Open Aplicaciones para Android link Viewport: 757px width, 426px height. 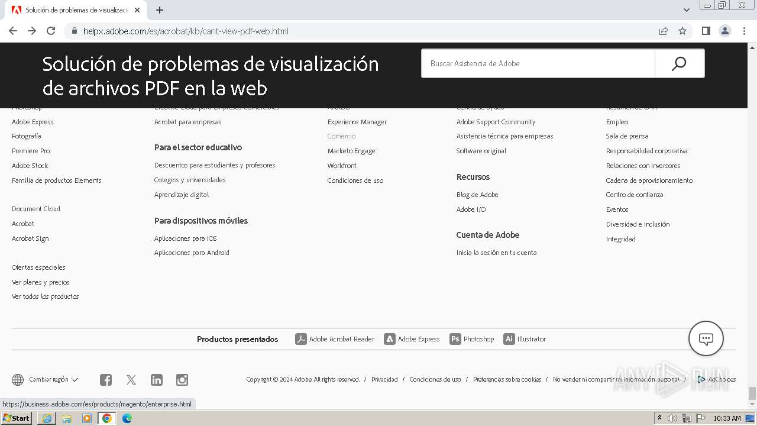pyautogui.click(x=192, y=253)
